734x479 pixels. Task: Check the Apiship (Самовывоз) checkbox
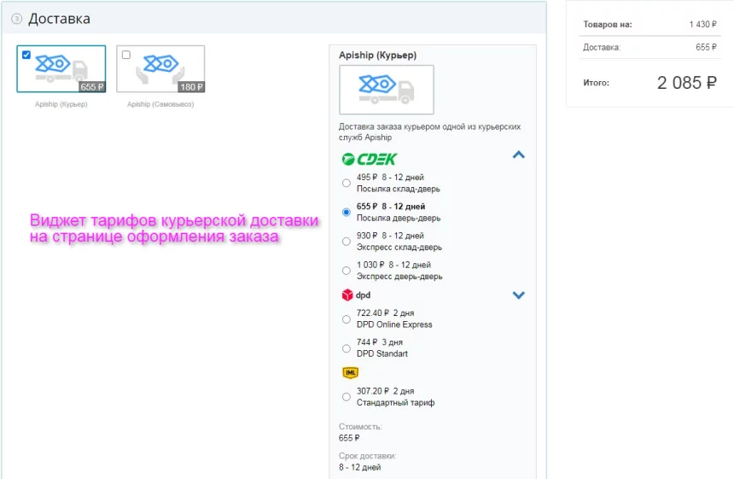click(x=126, y=55)
